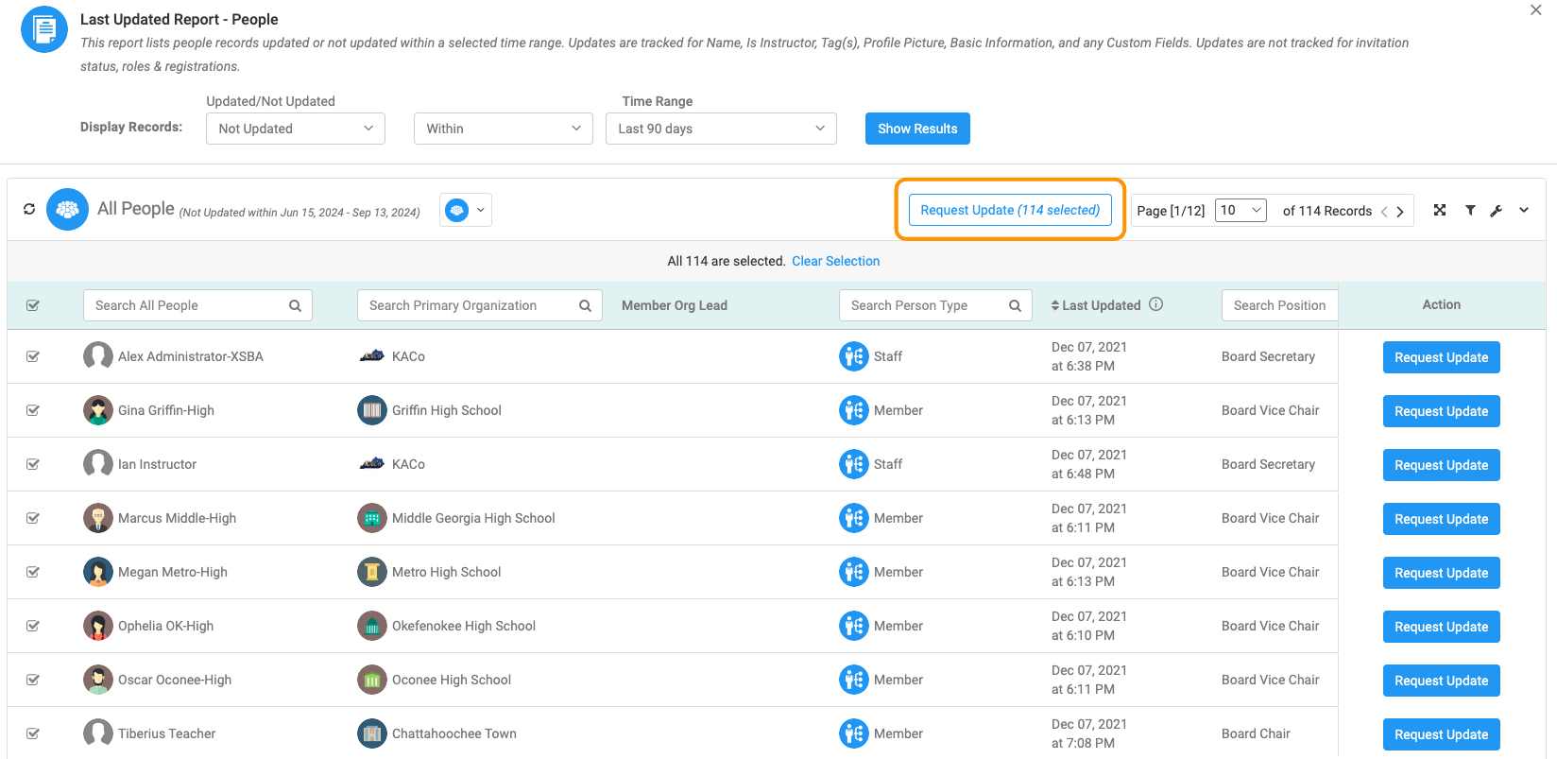
Task: Click the Last Updated Report document icon
Action: tap(44, 29)
